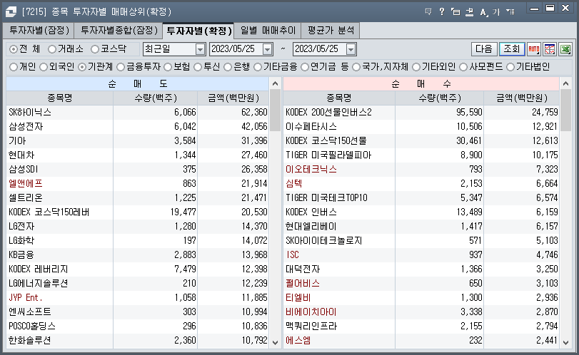Switch to the 일별 매매추이 tab
This screenshot has width=579, height=355.
[x=268, y=31]
